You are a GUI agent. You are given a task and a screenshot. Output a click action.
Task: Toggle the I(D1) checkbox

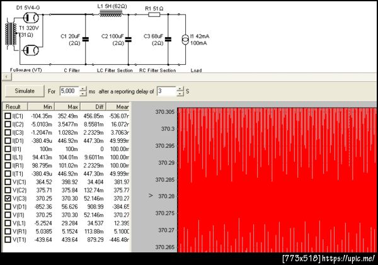click(x=8, y=140)
